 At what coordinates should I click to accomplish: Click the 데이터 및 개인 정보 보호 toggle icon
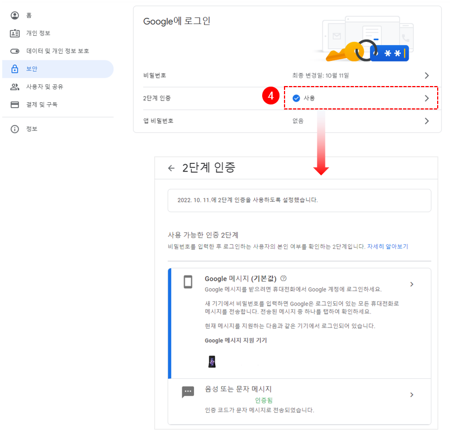coord(15,51)
